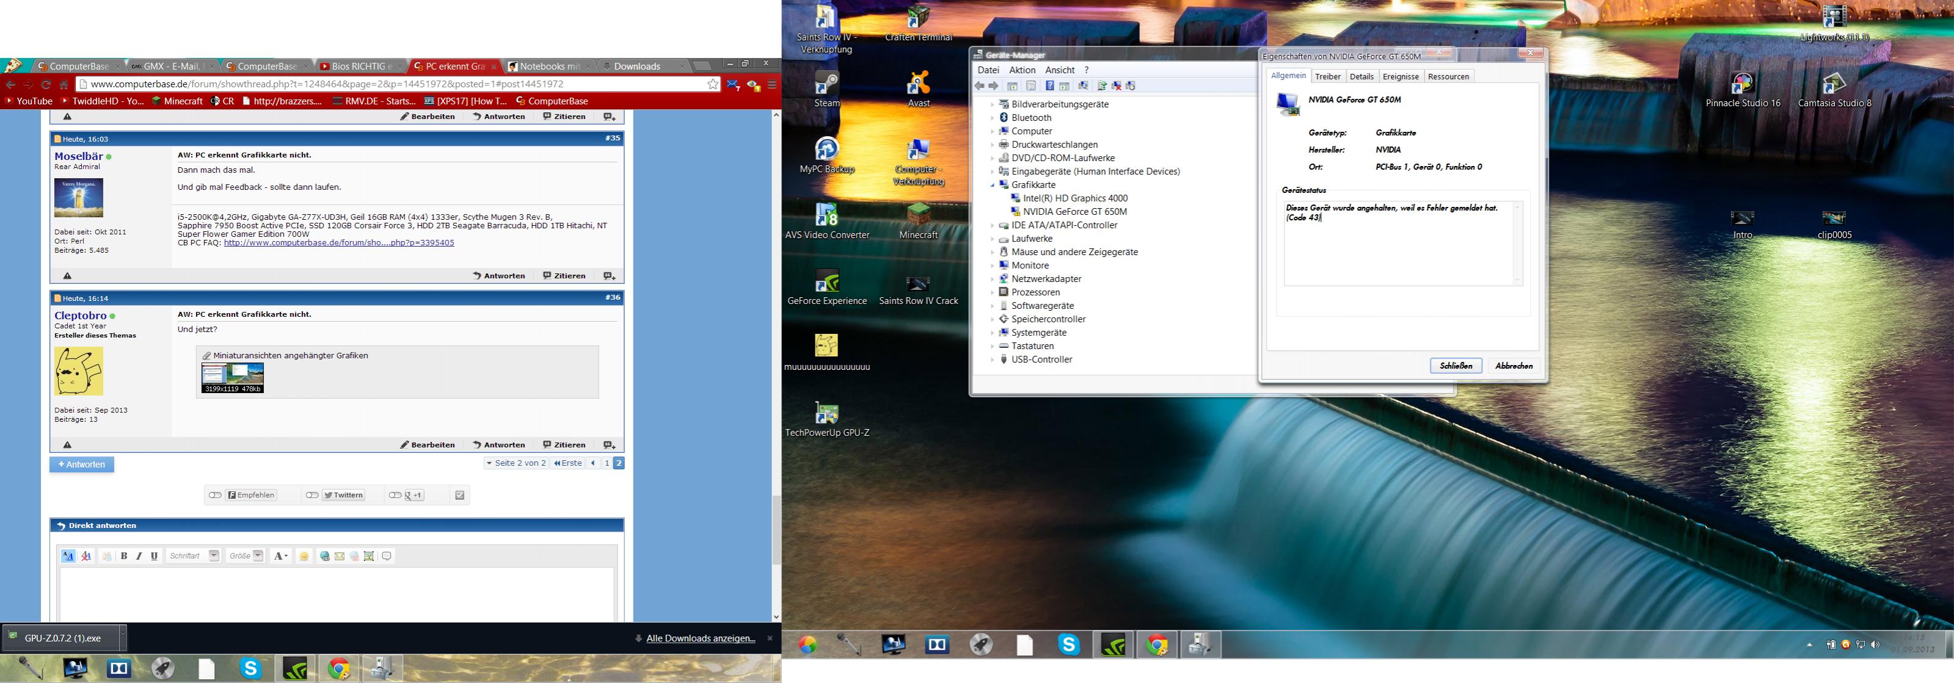This screenshot has width=1954, height=683.
Task: Toggle bold formatting in reply editor
Action: [123, 555]
